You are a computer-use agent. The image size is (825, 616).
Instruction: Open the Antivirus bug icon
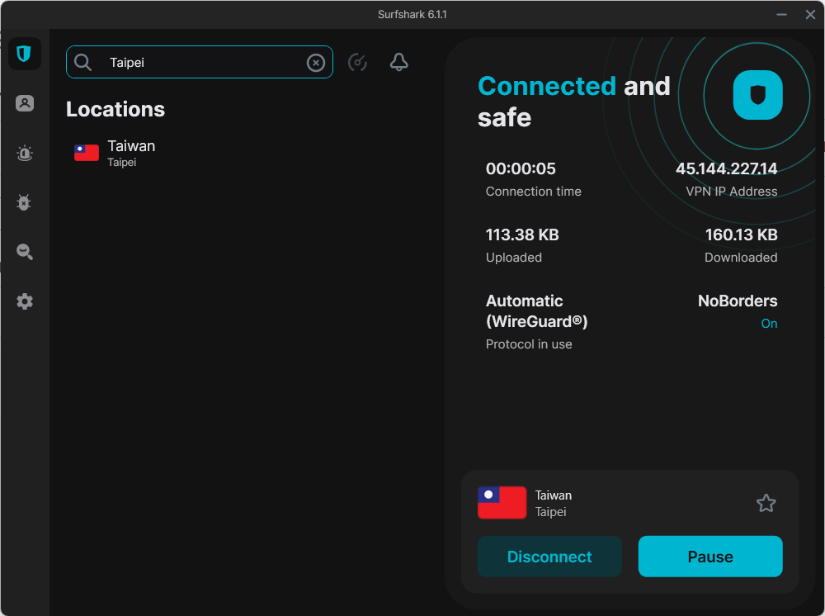coord(24,202)
